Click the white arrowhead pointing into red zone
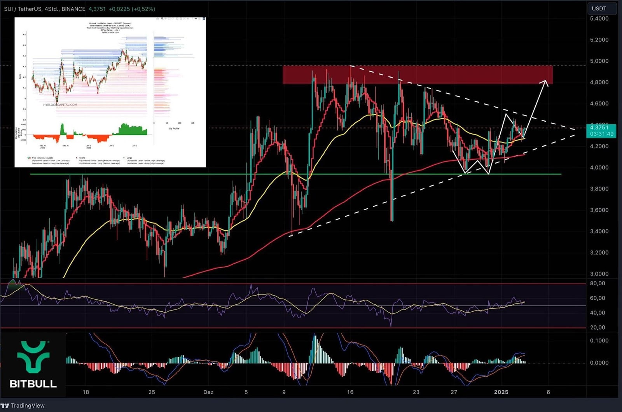The height and width of the screenshot is (412, 622). pos(546,82)
